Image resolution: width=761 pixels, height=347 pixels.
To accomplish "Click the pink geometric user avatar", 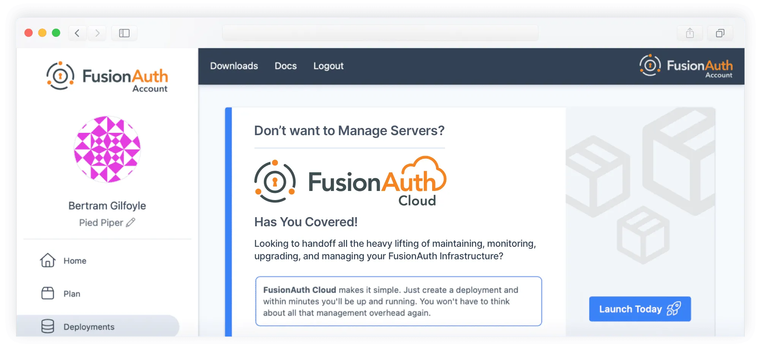I will click(x=107, y=149).
